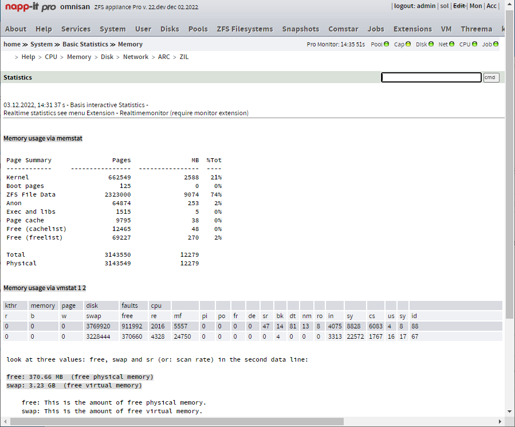Open the Pools menu

[x=198, y=29]
